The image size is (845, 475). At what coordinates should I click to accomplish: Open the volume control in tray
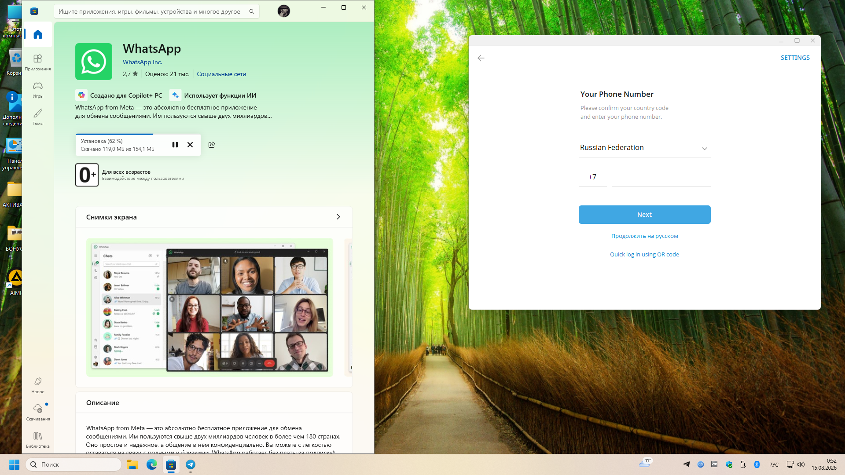click(801, 464)
